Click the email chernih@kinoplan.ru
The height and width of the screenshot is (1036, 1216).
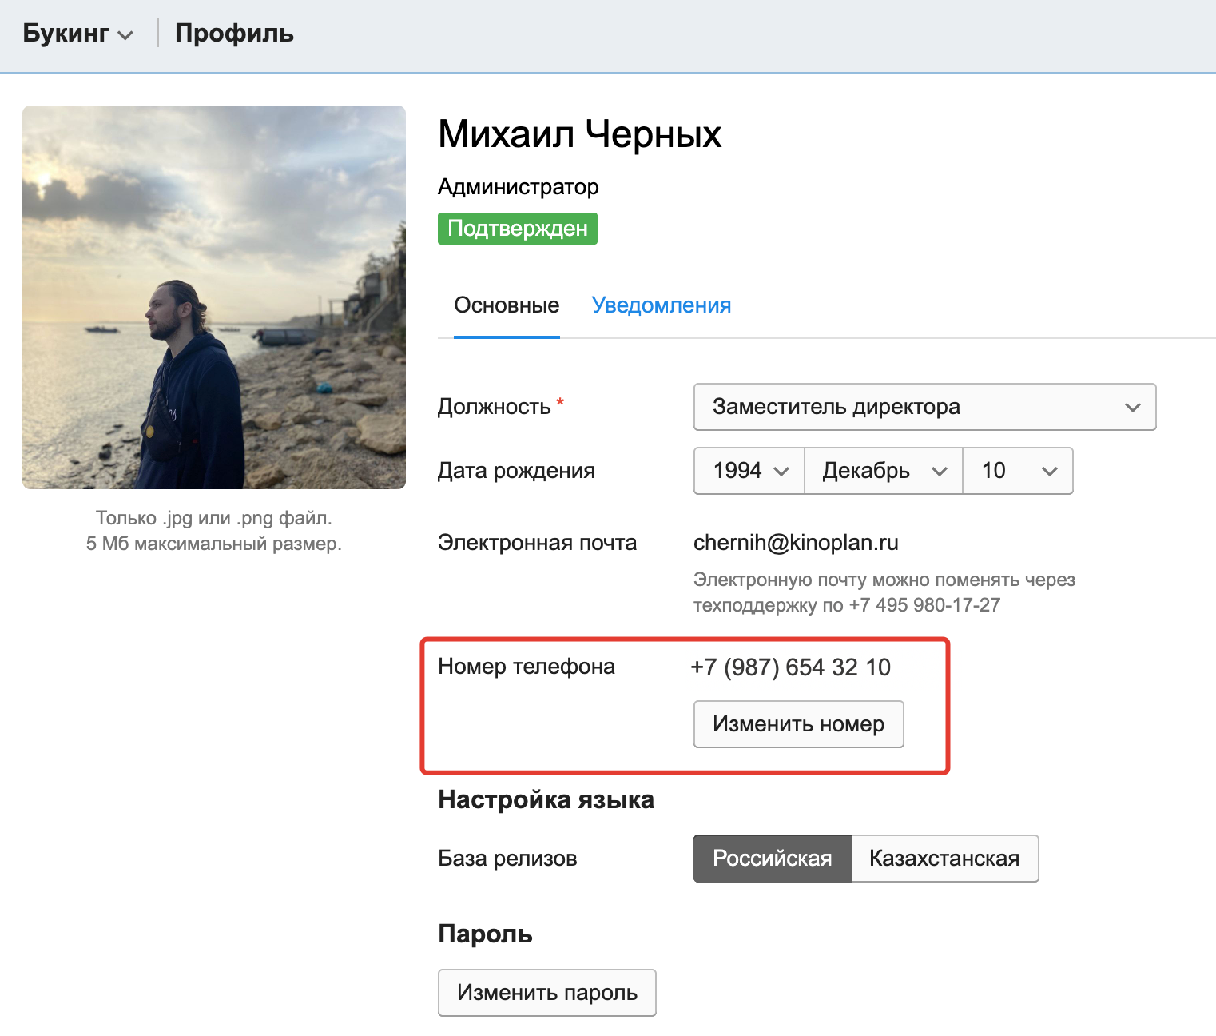(796, 543)
